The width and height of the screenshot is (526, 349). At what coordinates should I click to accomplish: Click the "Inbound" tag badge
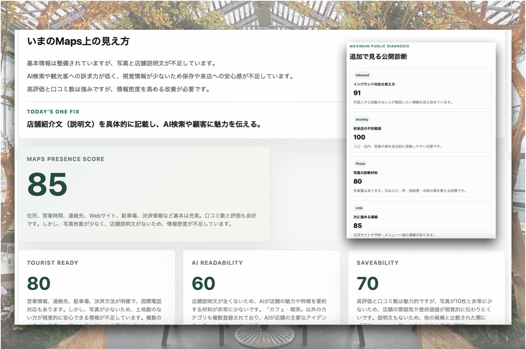362,75
